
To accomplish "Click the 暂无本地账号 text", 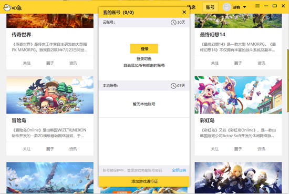I will pos(144,104).
